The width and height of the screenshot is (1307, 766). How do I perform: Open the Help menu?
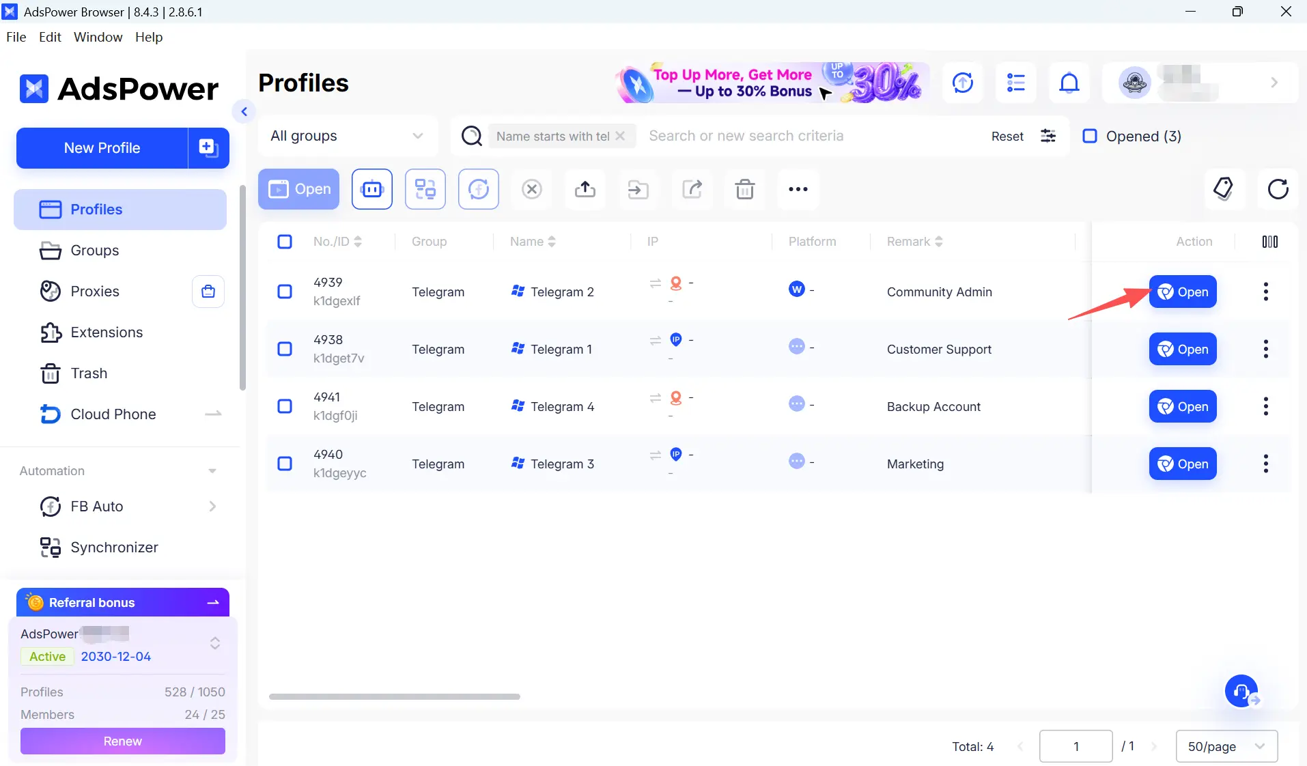click(x=149, y=37)
